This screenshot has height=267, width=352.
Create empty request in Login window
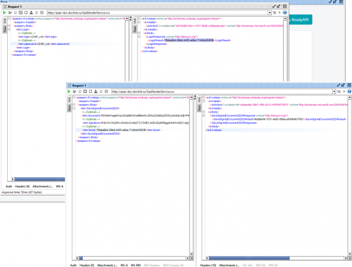[26, 13]
